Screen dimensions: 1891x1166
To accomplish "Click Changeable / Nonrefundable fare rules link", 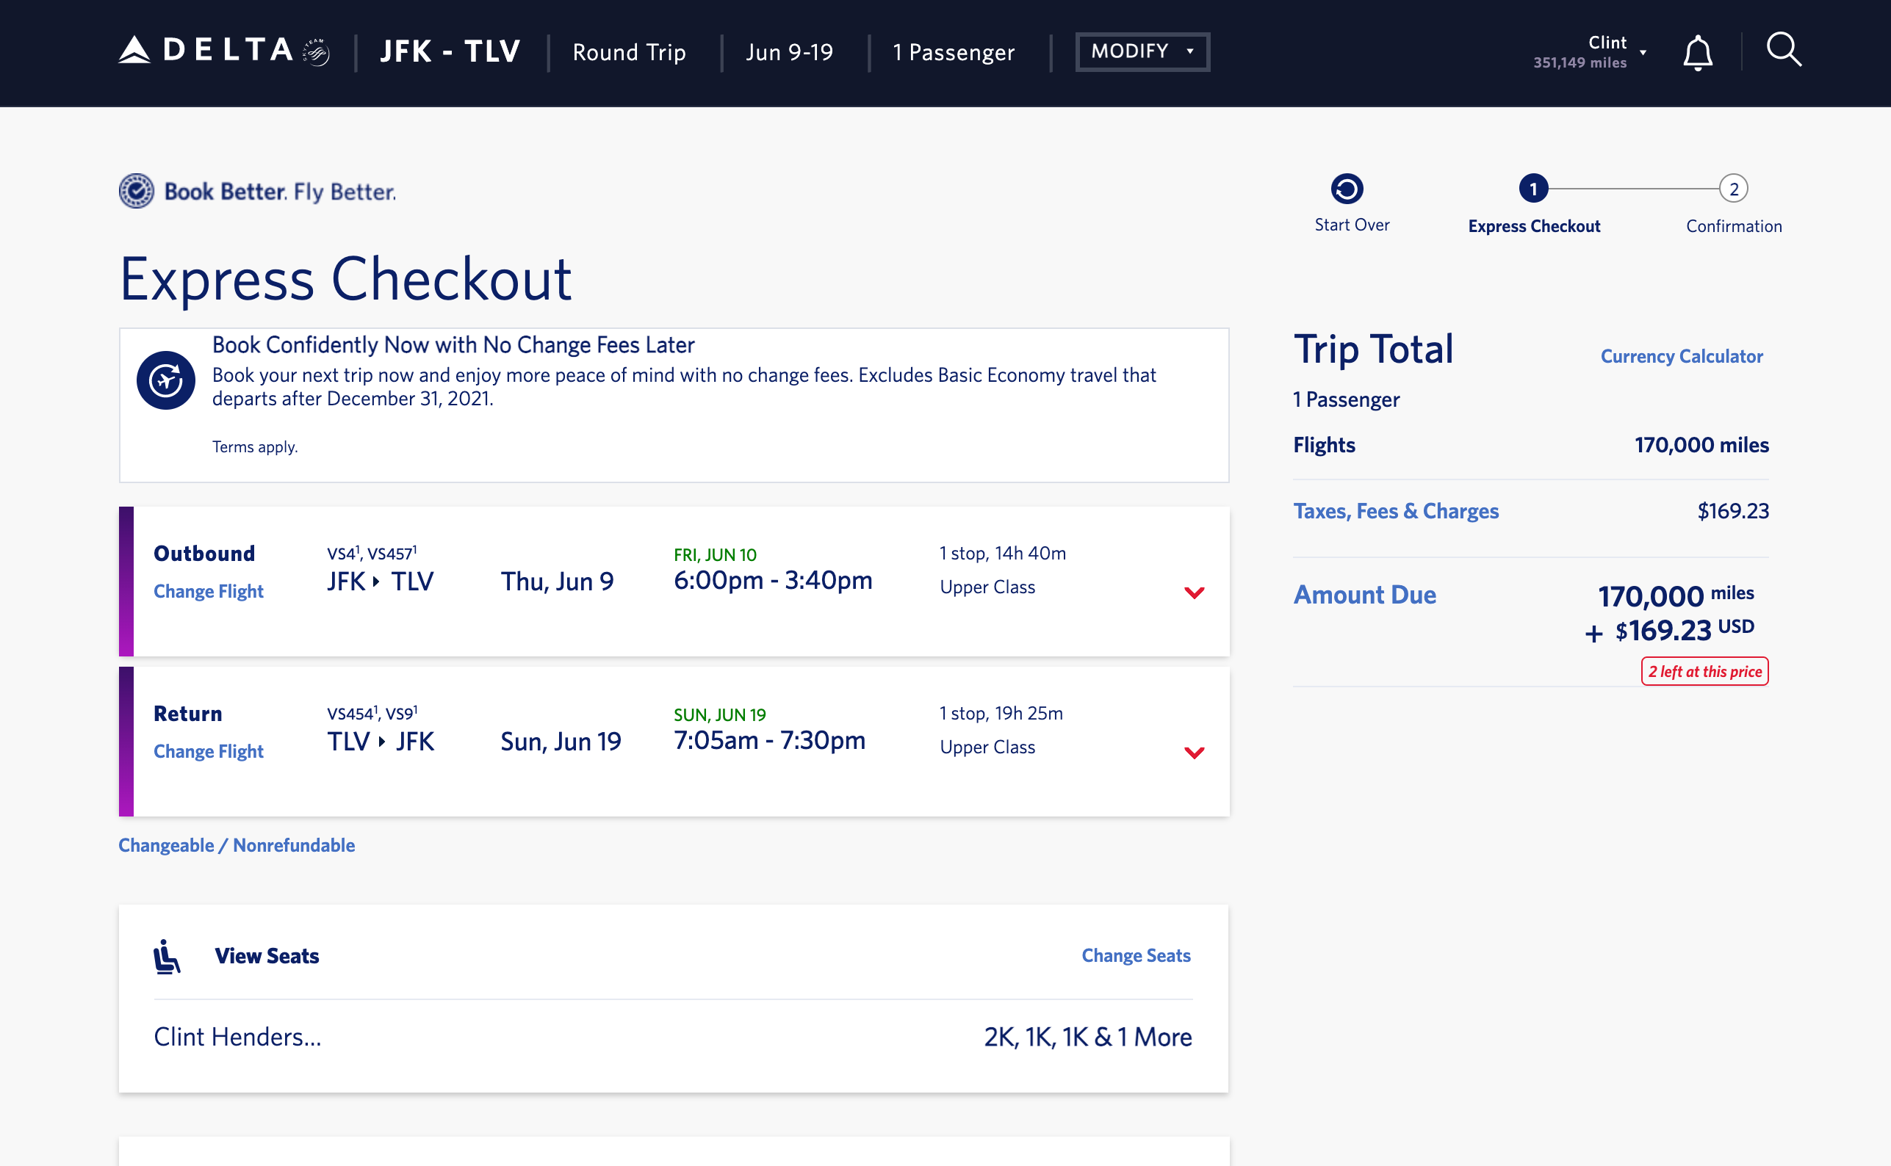I will [237, 845].
